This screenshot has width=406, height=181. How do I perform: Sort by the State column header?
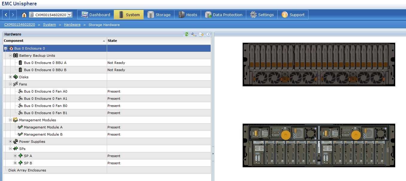tap(159, 41)
